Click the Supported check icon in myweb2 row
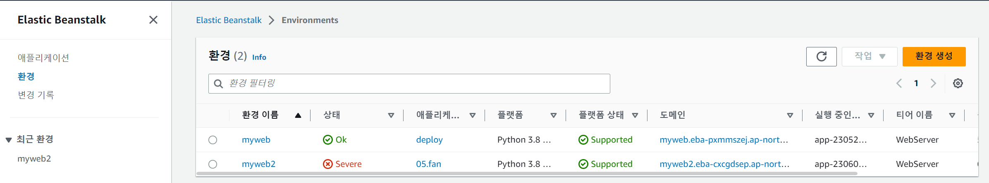The image size is (989, 183). tap(583, 164)
